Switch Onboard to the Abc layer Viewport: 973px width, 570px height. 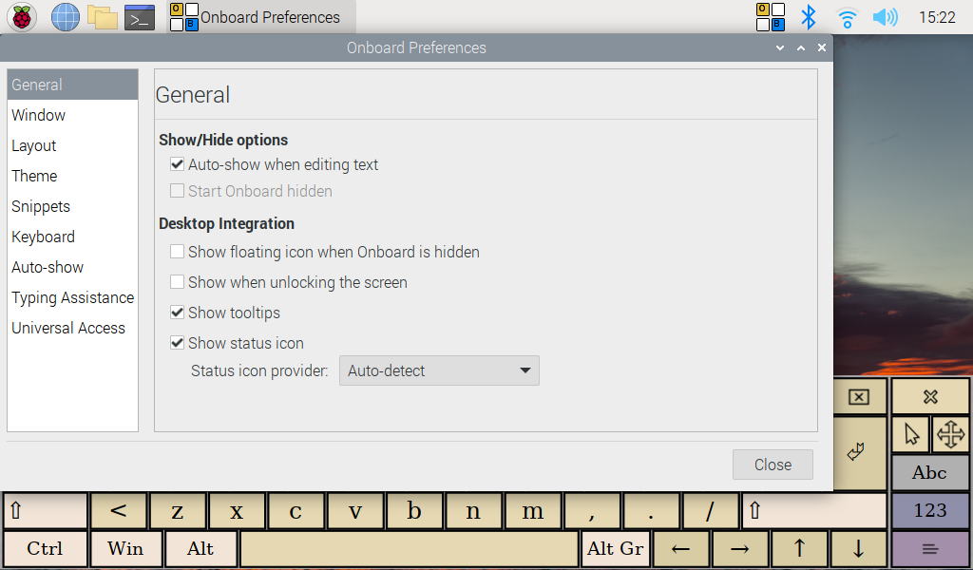(929, 472)
